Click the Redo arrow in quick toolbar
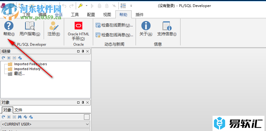Image resolution: width=266 pixels, height=131 pixels. (x=71, y=6)
